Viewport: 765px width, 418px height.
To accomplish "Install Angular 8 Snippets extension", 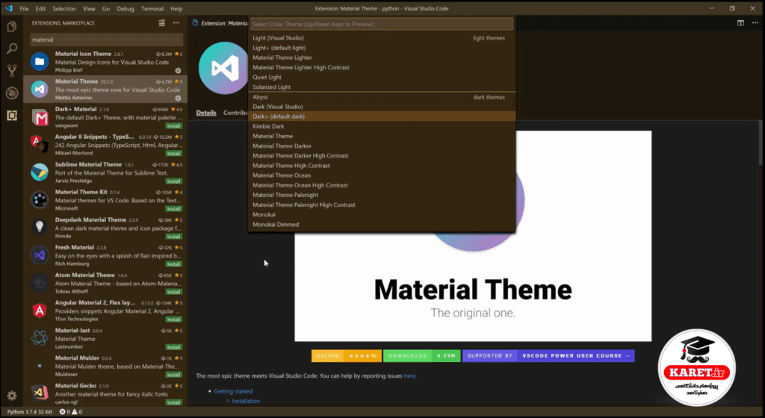I will [x=173, y=154].
